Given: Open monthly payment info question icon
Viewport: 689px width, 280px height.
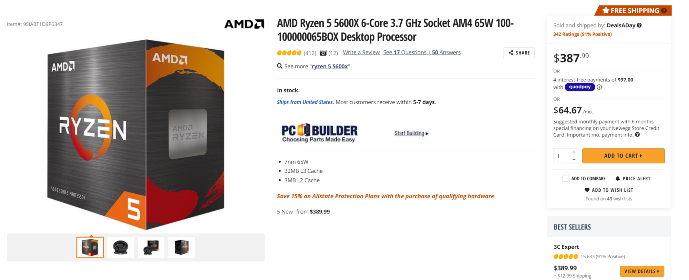Looking at the screenshot, I should point(637,135).
